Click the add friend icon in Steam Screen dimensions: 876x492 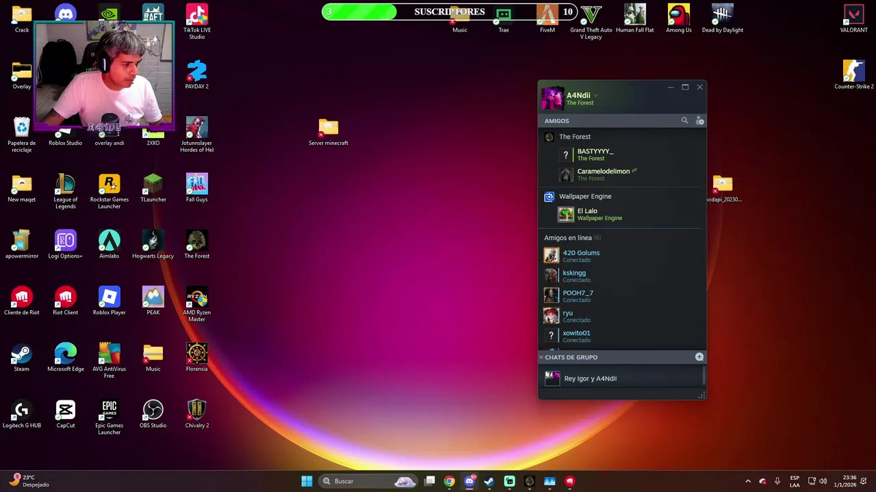click(699, 120)
